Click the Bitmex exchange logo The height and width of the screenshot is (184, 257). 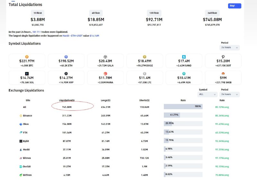21,158
